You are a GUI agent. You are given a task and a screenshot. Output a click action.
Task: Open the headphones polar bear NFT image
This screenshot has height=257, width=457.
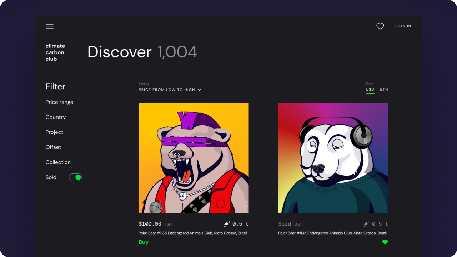(333, 158)
